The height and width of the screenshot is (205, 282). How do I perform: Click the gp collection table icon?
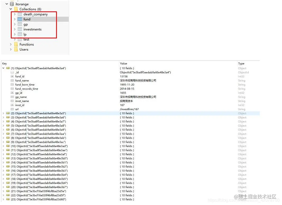pyautogui.click(x=20, y=24)
